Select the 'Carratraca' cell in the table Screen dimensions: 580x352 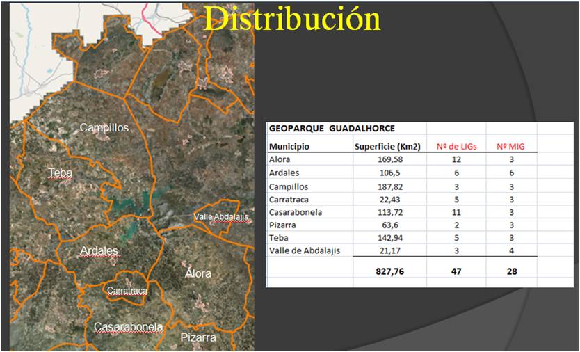[x=289, y=200]
